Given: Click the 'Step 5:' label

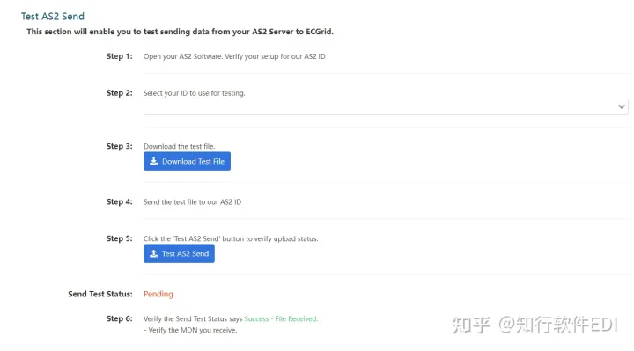Looking at the screenshot, I should coord(119,238).
